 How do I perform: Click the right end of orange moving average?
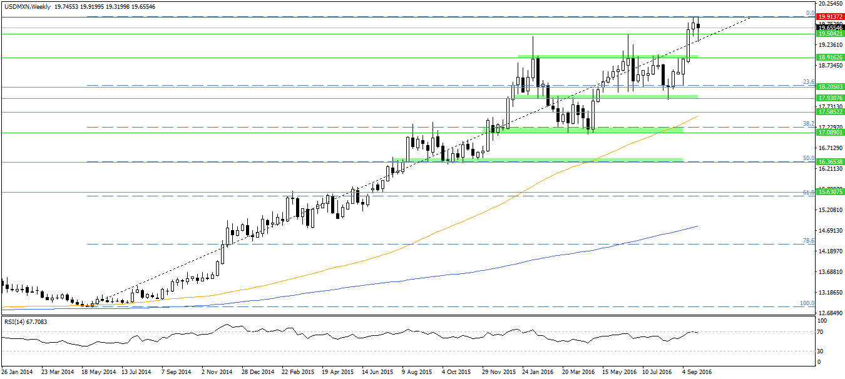(x=697, y=116)
